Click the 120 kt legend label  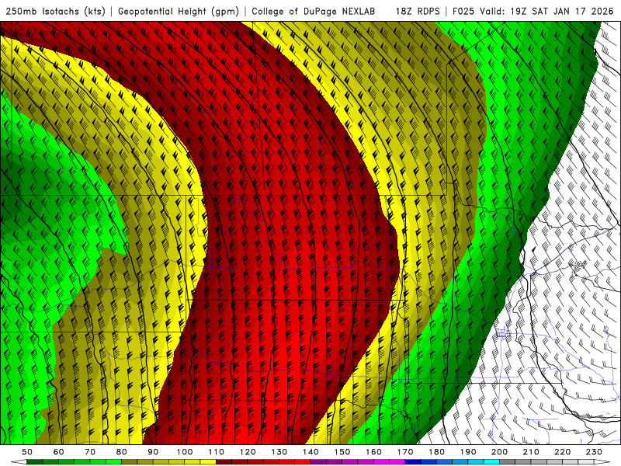(248, 452)
